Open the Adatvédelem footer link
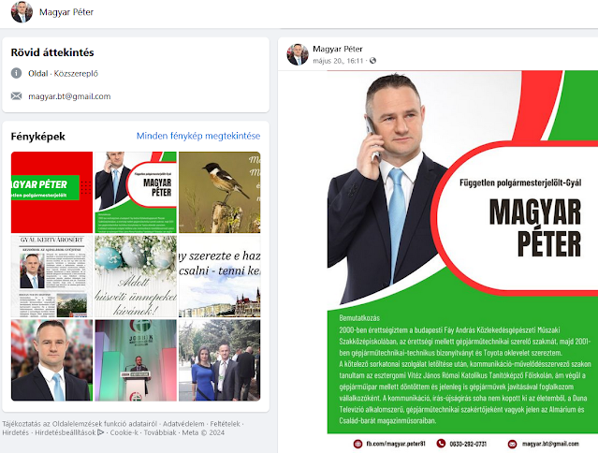This screenshot has width=598, height=453. pyautogui.click(x=183, y=424)
